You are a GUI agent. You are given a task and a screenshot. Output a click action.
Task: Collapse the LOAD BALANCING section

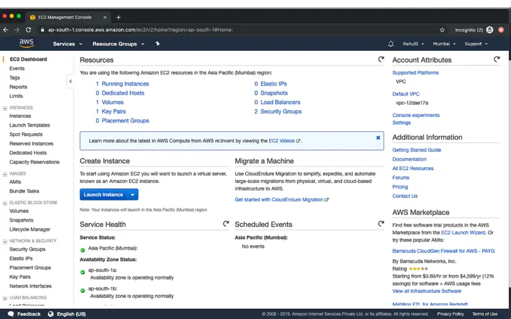5,298
